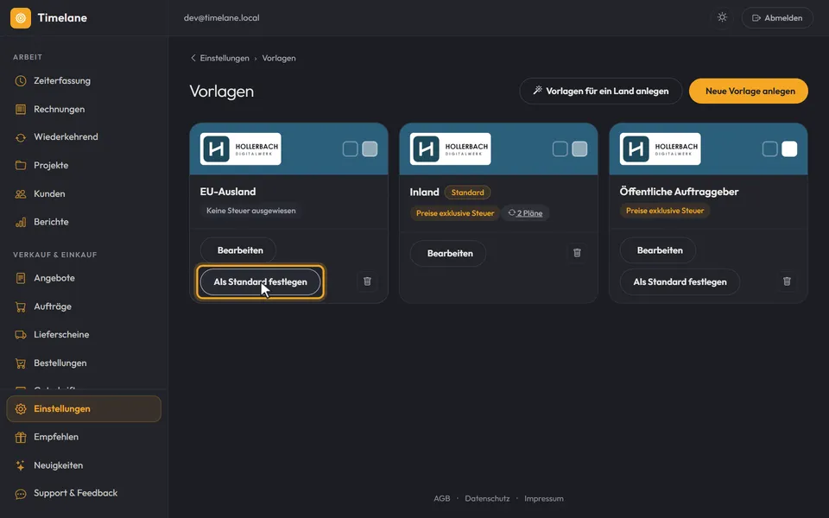829x518 pixels.
Task: Edit the EU-Ausland template with Bearbeiten
Action: click(238, 250)
